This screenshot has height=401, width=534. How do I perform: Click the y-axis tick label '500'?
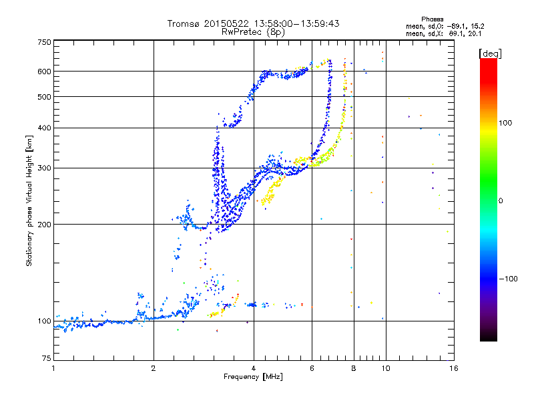tap(44, 97)
